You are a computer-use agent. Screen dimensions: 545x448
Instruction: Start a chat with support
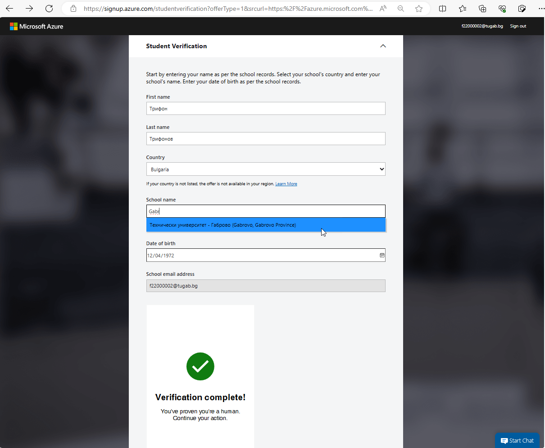517,440
